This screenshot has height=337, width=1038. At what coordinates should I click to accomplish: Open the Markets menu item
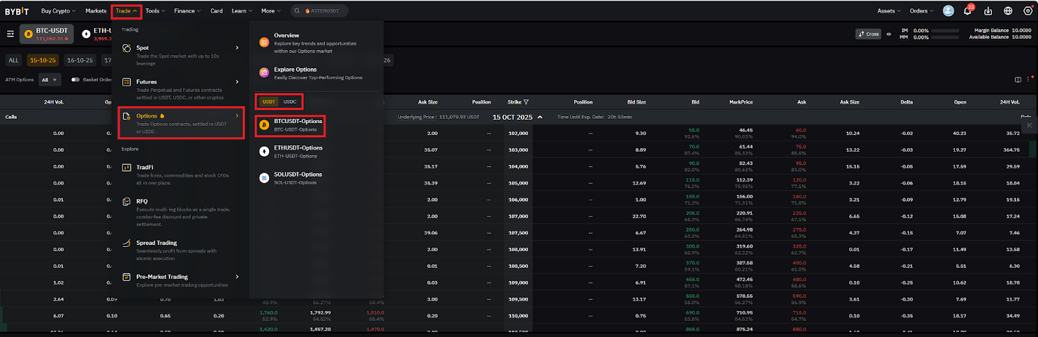(x=96, y=11)
